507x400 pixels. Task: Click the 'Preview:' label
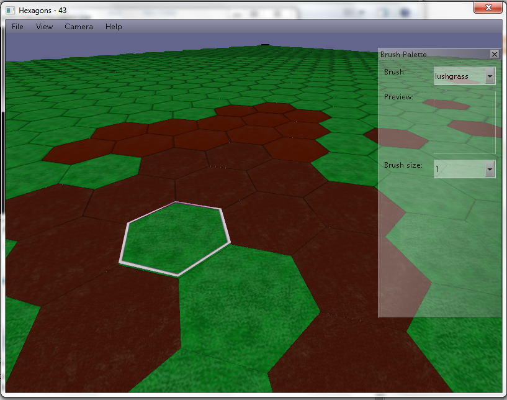click(x=398, y=97)
